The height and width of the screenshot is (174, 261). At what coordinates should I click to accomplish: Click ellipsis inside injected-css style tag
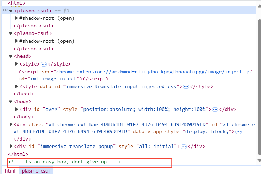tap(186, 87)
